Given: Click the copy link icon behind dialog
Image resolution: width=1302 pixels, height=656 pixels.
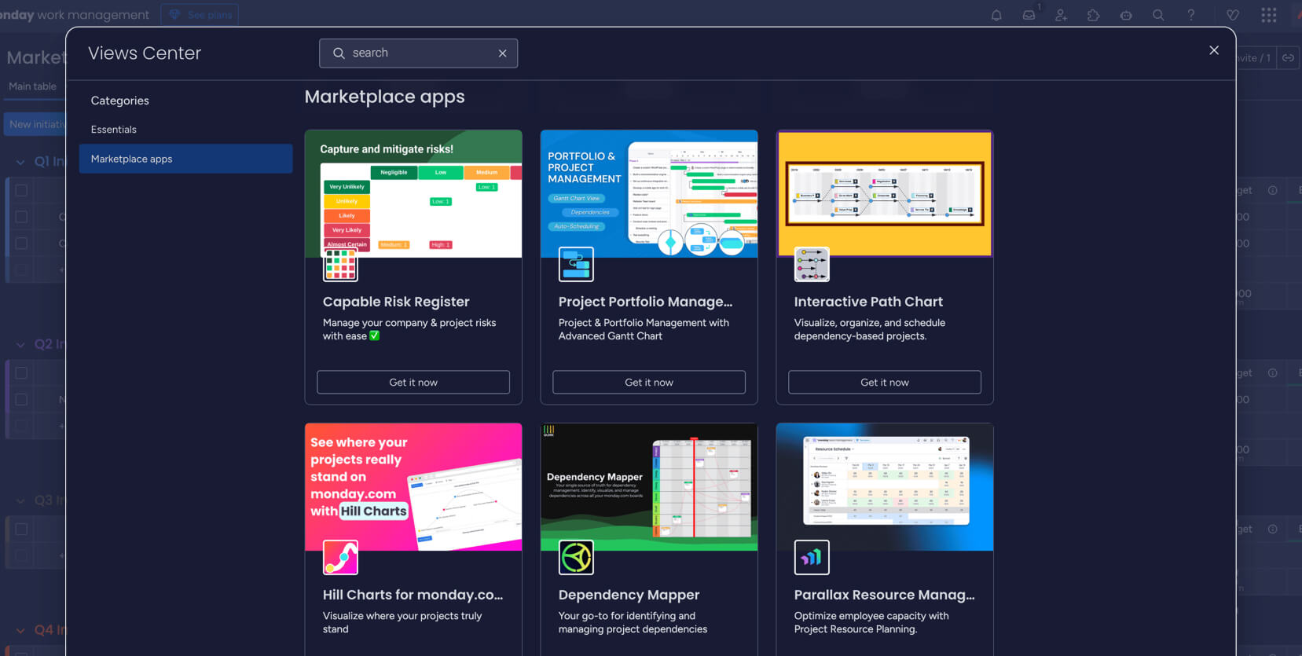Looking at the screenshot, I should (x=1288, y=57).
